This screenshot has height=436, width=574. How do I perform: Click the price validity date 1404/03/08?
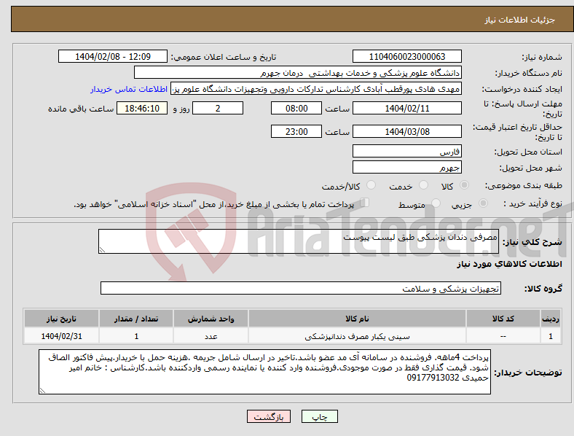click(x=406, y=131)
